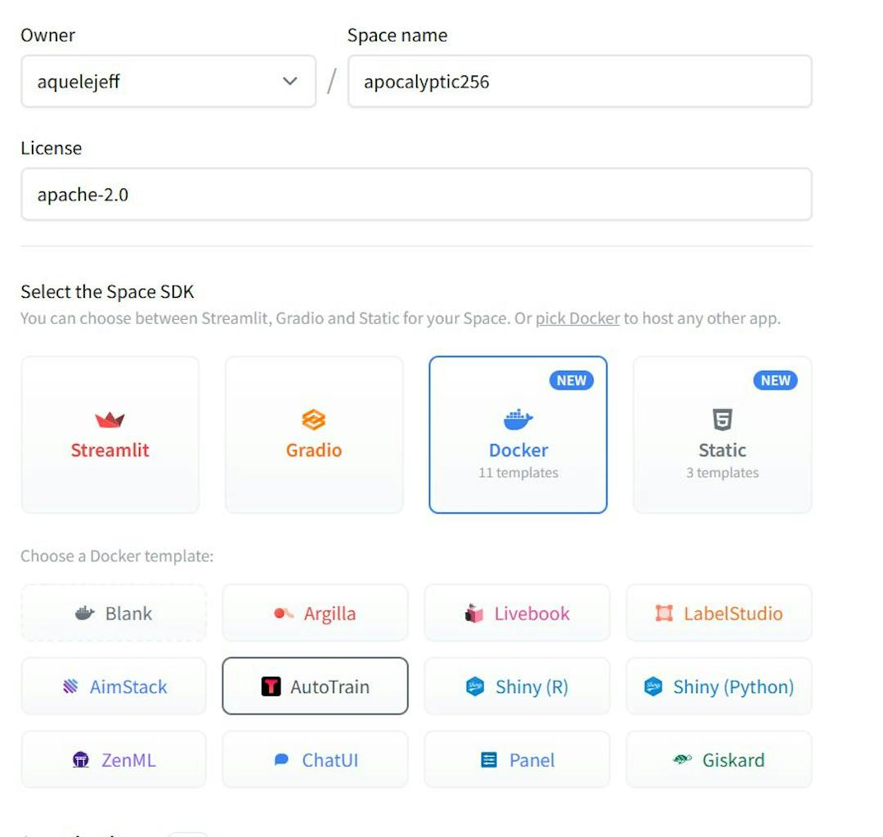Select the Shiny (Python) template
The image size is (883, 837).
(x=718, y=686)
